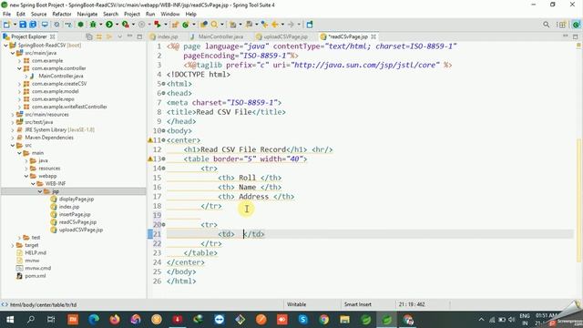Maximize the editor area
This screenshot has width=583, height=328.
(575, 36)
